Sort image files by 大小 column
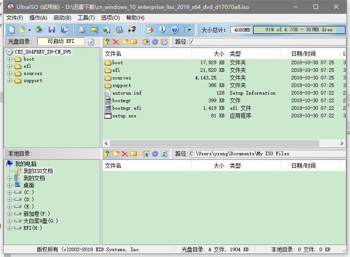350x257 pixels. (x=209, y=54)
